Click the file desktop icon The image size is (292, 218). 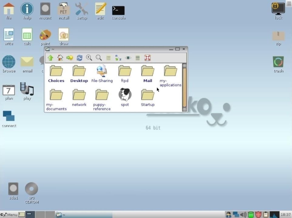8,11
